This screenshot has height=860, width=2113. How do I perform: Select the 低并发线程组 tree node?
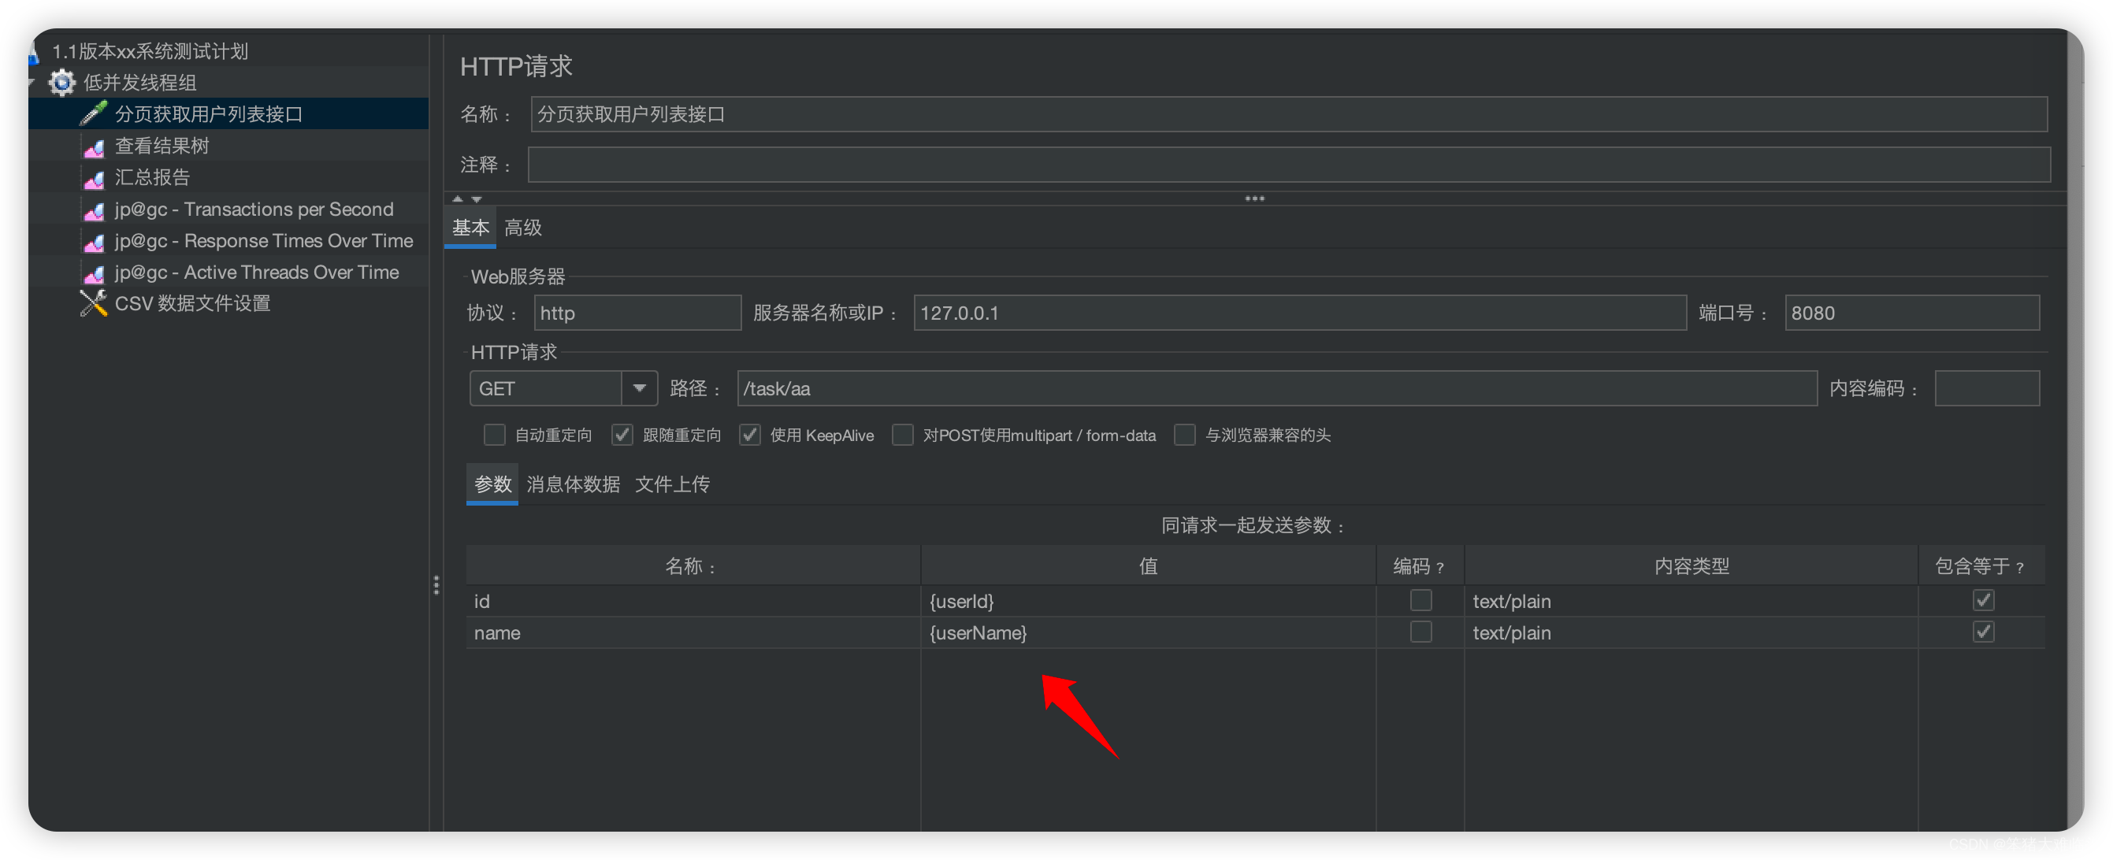pyautogui.click(x=139, y=83)
